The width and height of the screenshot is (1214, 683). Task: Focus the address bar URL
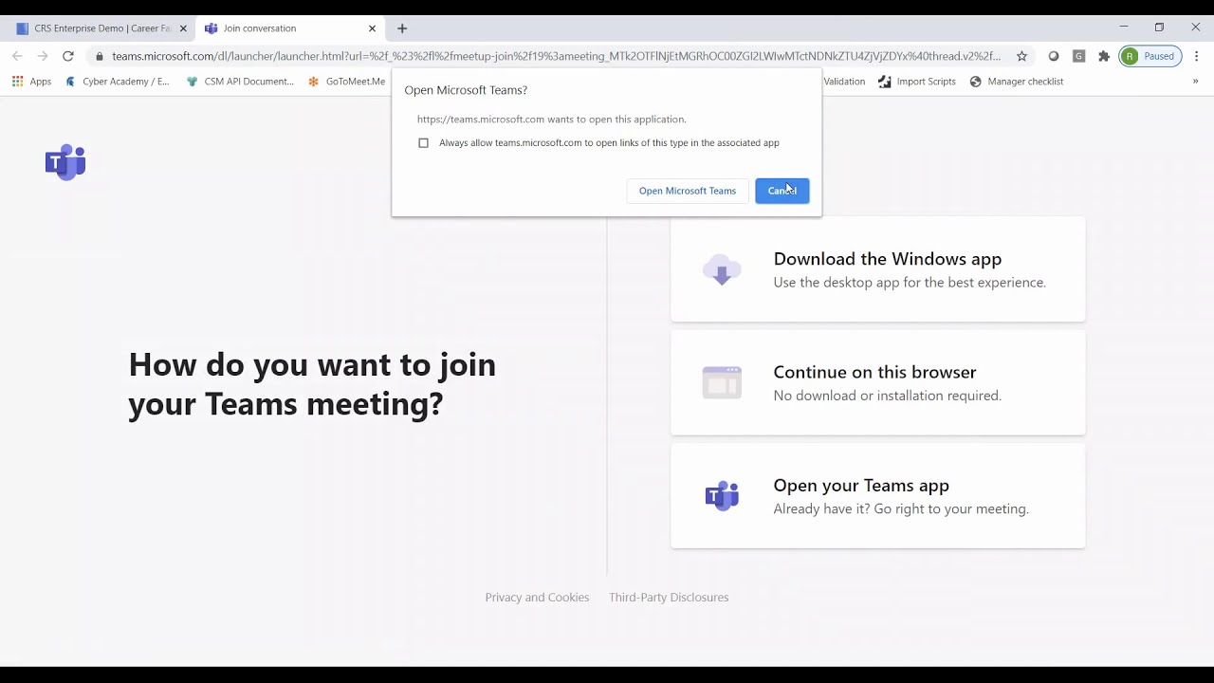556,56
